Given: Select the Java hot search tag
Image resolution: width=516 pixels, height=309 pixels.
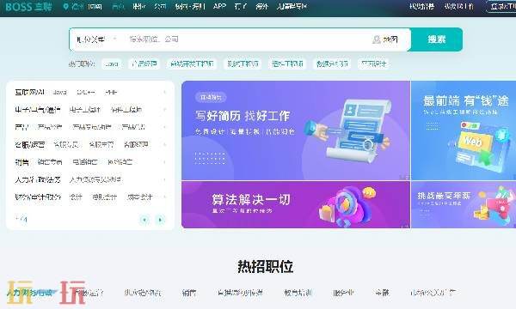Looking at the screenshot, I should [111, 64].
